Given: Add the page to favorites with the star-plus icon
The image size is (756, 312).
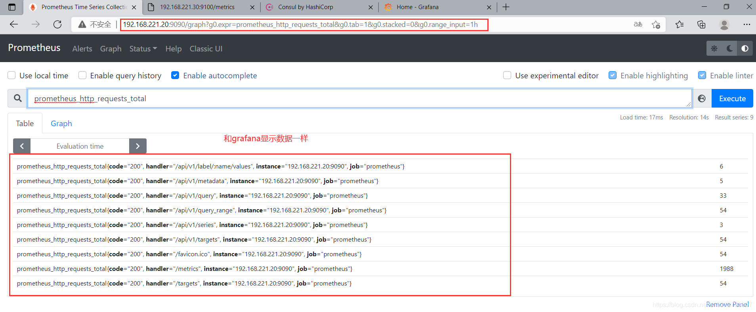Looking at the screenshot, I should click(x=656, y=25).
